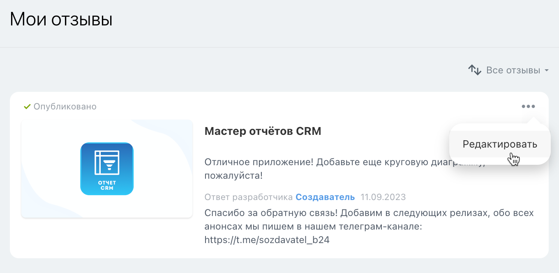Click the Создатель developer link

(325, 197)
